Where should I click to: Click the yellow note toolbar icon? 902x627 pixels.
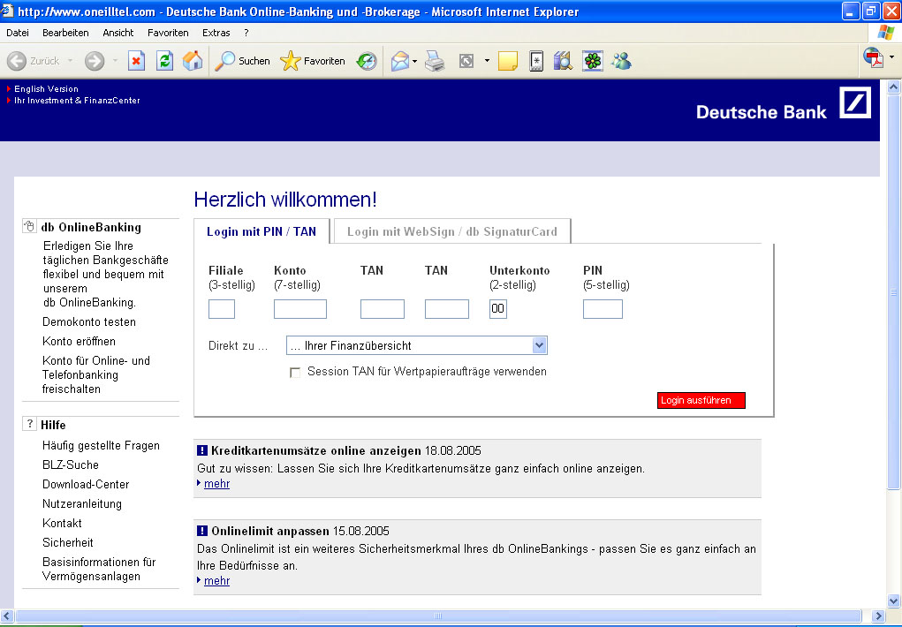(507, 60)
